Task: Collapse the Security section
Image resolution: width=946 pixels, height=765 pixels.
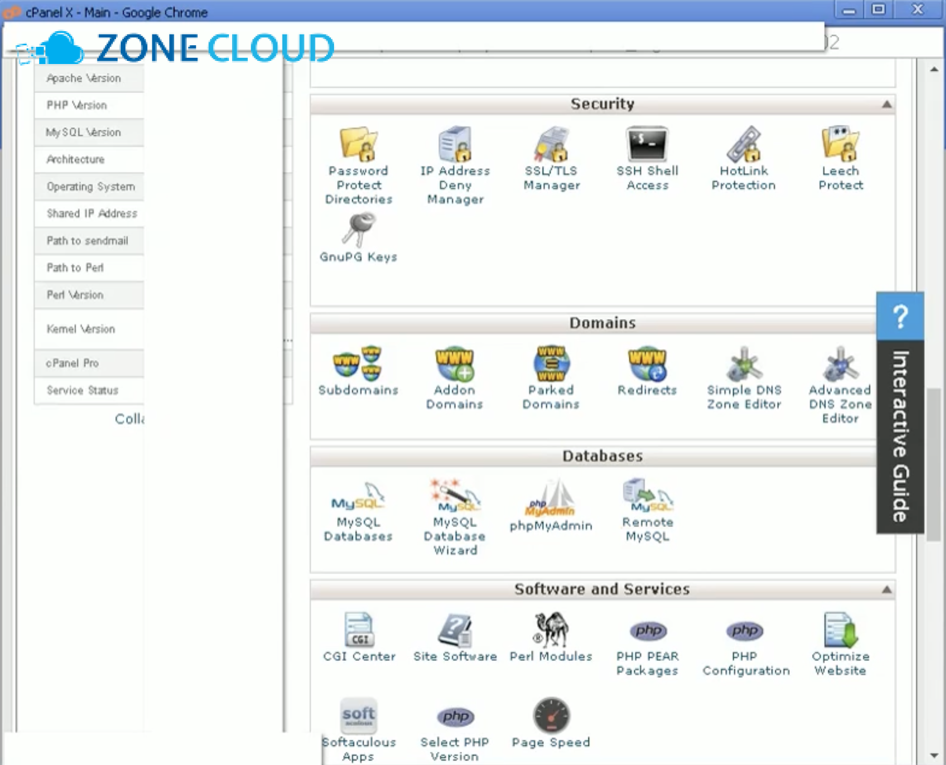Action: click(x=887, y=104)
